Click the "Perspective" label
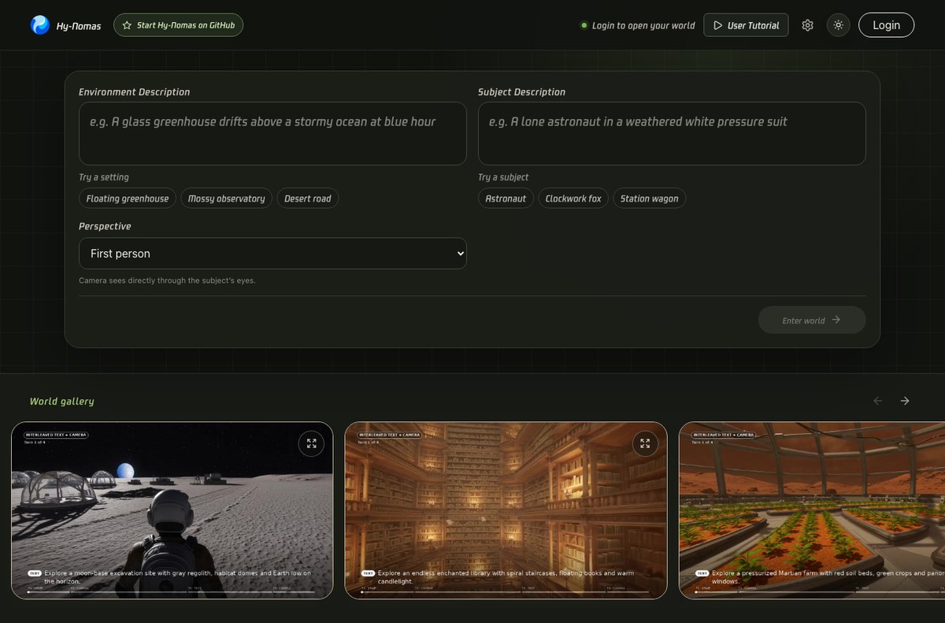The height and width of the screenshot is (623, 945). [x=105, y=226]
